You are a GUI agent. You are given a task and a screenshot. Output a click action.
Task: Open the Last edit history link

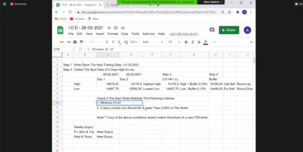[184, 34]
